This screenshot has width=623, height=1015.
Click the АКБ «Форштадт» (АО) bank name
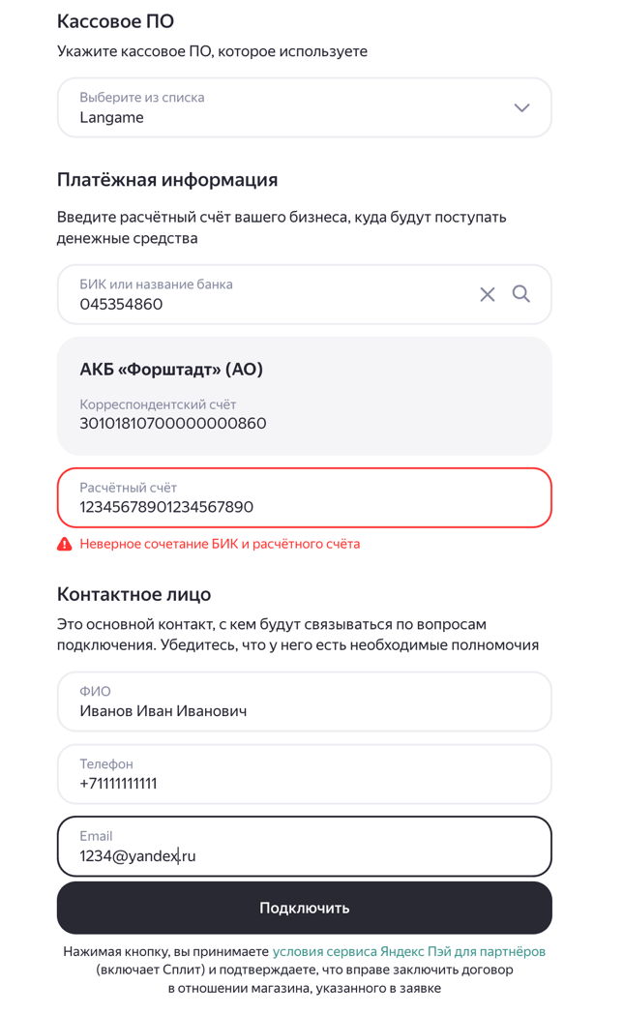click(x=171, y=370)
